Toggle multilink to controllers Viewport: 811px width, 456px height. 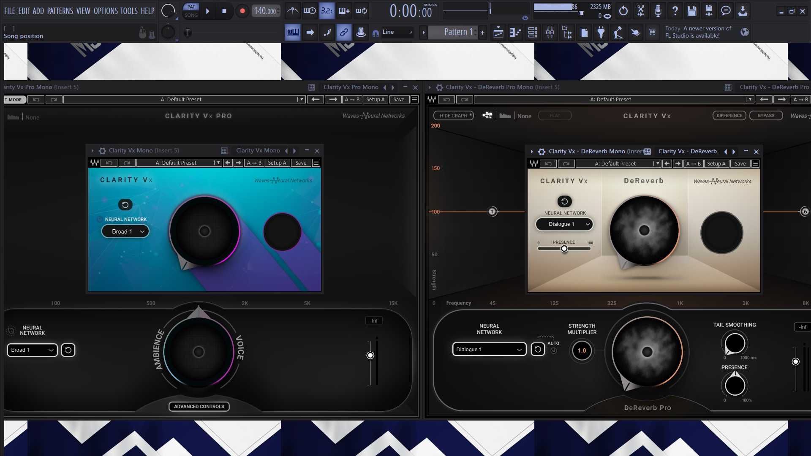click(344, 32)
